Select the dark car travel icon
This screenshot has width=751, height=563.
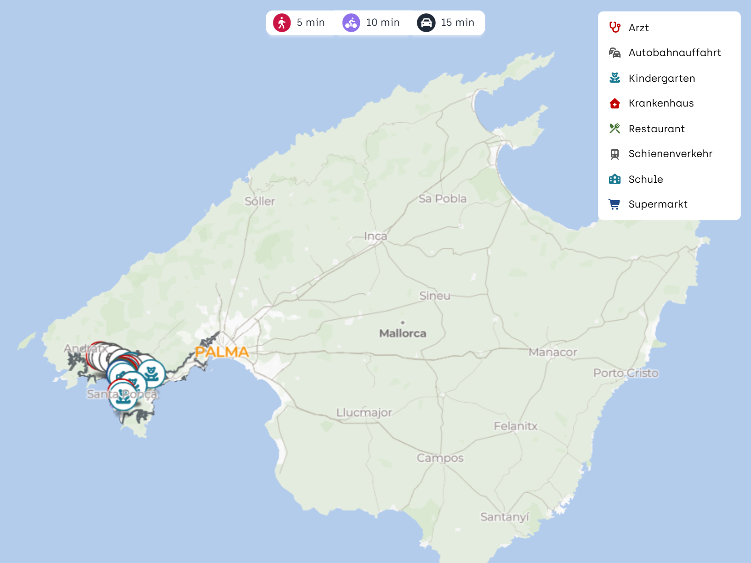click(426, 23)
